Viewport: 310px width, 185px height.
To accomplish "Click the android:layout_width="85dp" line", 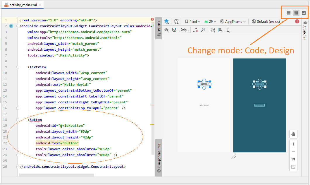I will click(x=63, y=131).
